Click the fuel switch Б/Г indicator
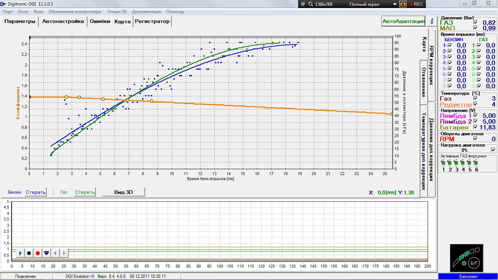The image size is (498, 280). point(474,262)
